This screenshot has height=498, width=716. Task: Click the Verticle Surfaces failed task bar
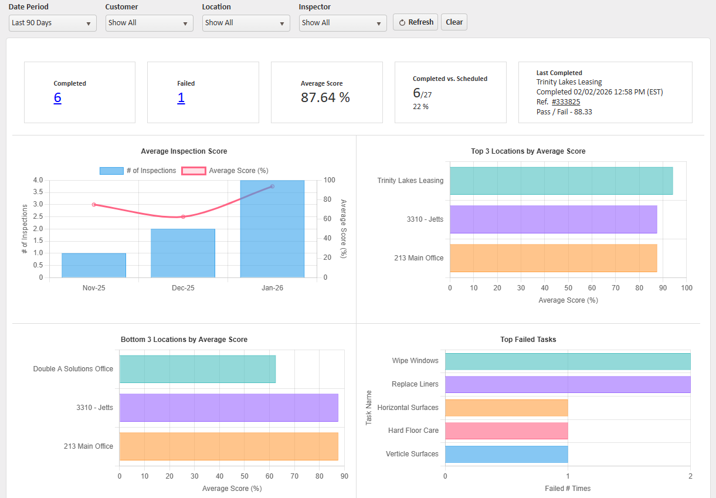click(506, 454)
